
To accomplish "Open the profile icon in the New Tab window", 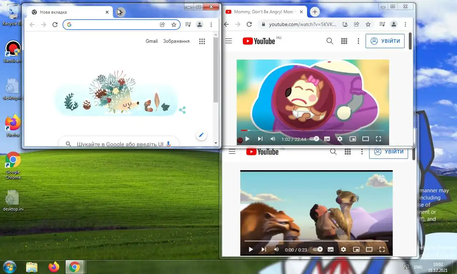I will [x=200, y=25].
